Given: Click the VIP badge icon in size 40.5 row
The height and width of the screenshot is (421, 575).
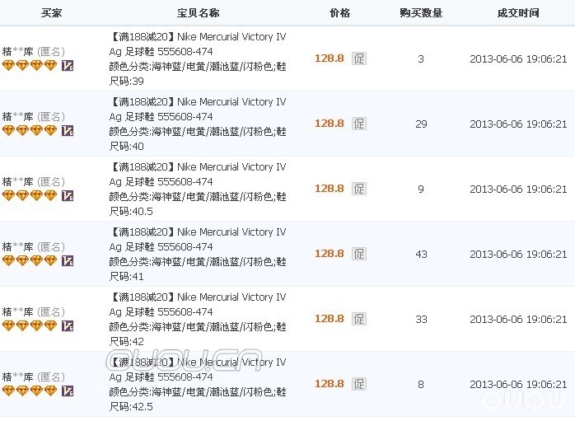Looking at the screenshot, I should pos(68,196).
